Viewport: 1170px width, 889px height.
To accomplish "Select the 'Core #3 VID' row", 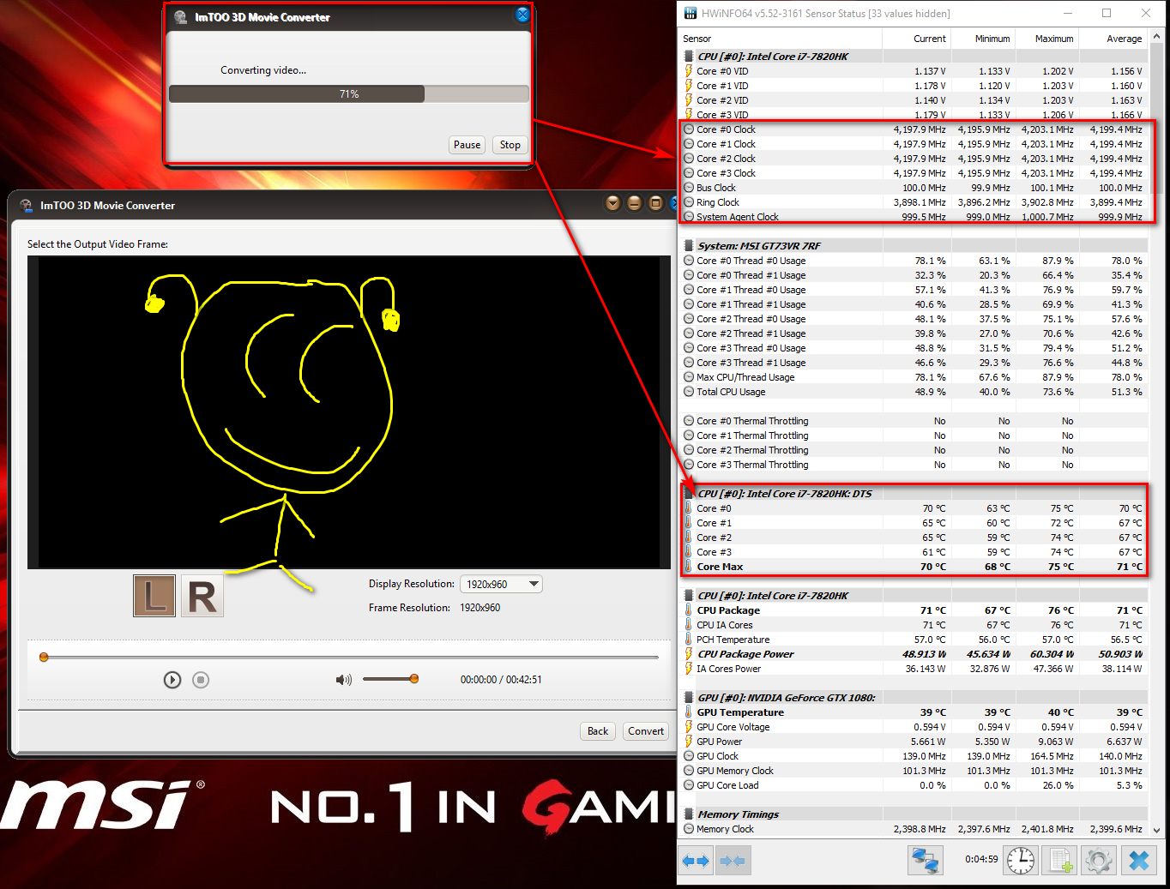I will coord(914,115).
